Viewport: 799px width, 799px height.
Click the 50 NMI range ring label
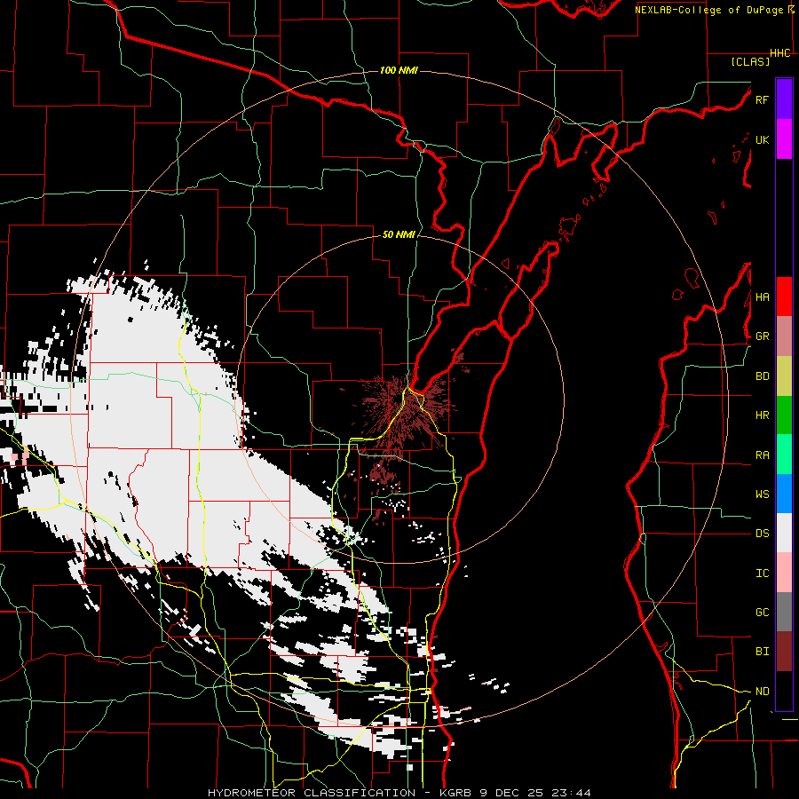click(399, 234)
